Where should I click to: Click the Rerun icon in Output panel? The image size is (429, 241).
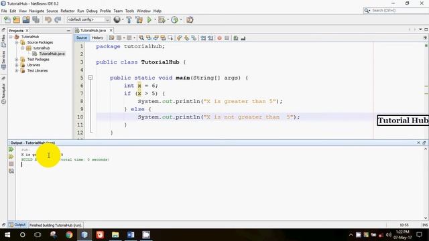click(11, 149)
